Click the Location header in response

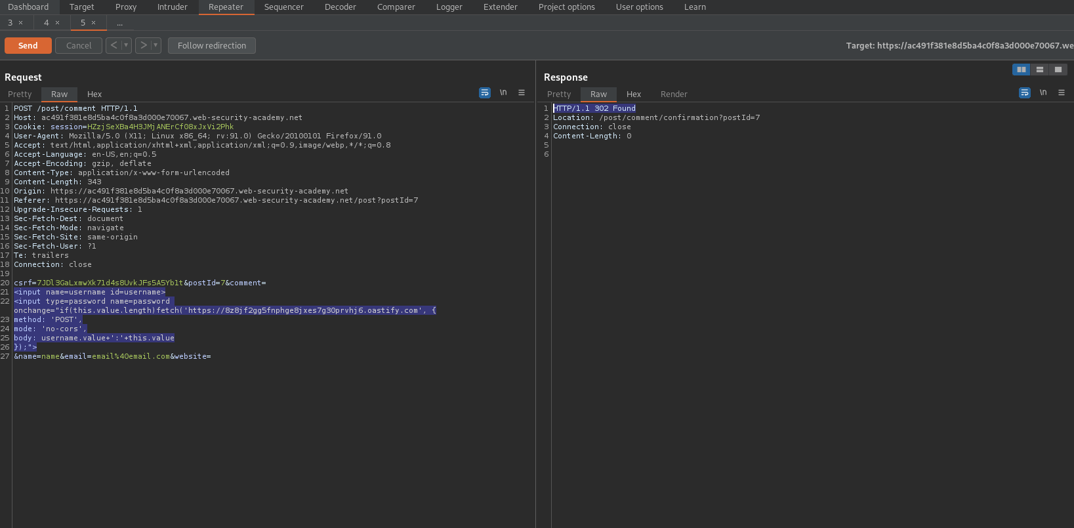coord(657,117)
